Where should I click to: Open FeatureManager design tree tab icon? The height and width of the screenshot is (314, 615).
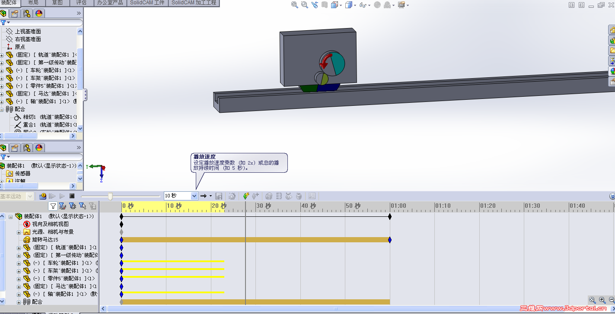(x=3, y=13)
